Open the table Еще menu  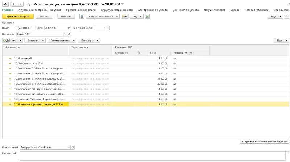[x=281, y=40]
